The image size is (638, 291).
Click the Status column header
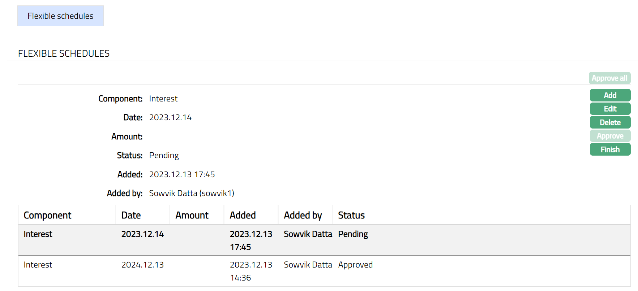(x=351, y=215)
